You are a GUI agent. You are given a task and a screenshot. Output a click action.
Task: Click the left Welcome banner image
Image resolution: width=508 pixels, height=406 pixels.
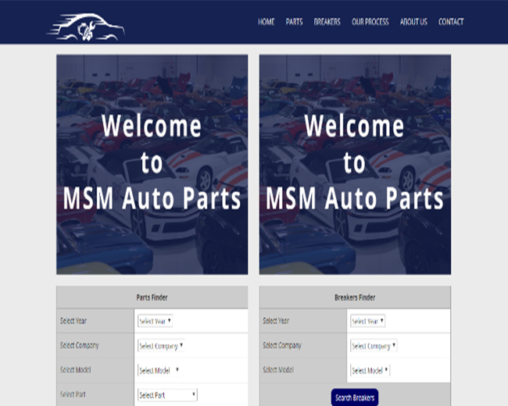pyautogui.click(x=152, y=164)
